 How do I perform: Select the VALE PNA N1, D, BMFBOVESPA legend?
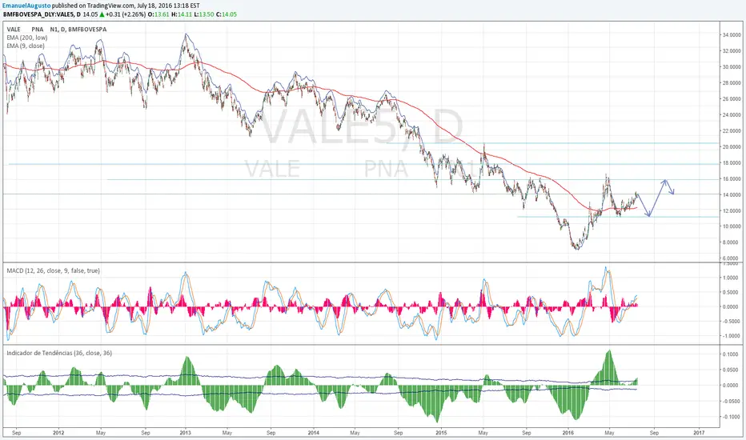[x=57, y=30]
